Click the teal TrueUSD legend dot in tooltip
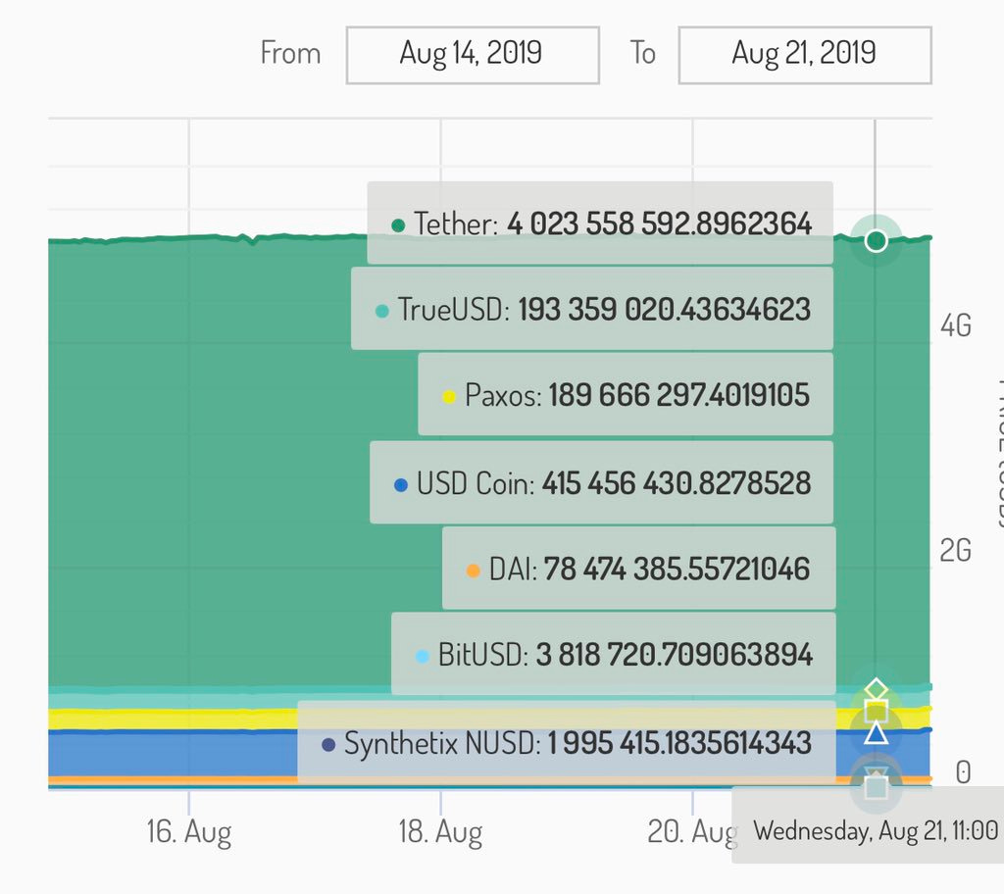1004x894 pixels. tap(381, 312)
